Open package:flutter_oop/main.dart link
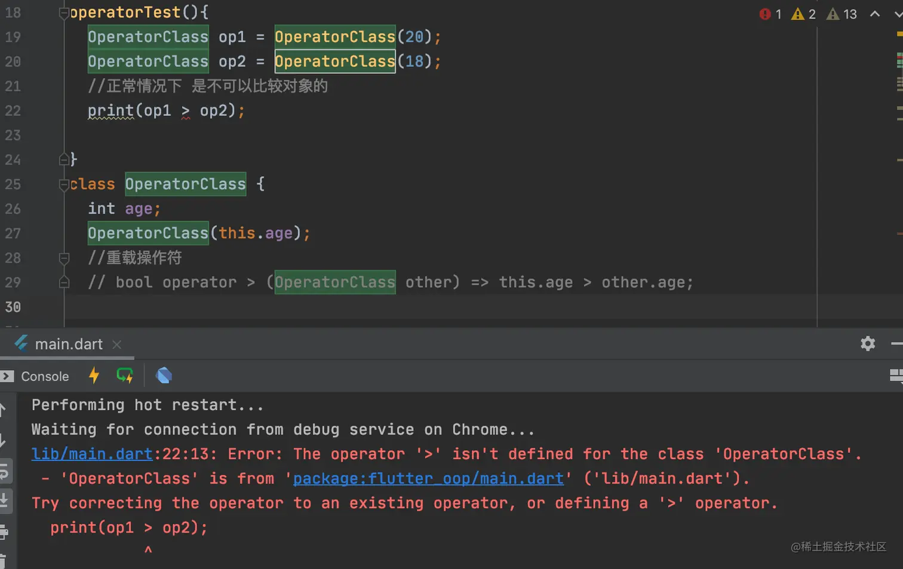 [x=428, y=478]
